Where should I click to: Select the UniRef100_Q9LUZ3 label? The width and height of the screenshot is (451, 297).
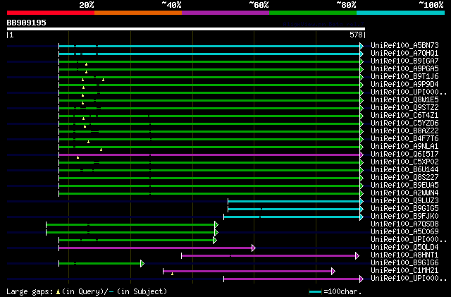(x=404, y=201)
